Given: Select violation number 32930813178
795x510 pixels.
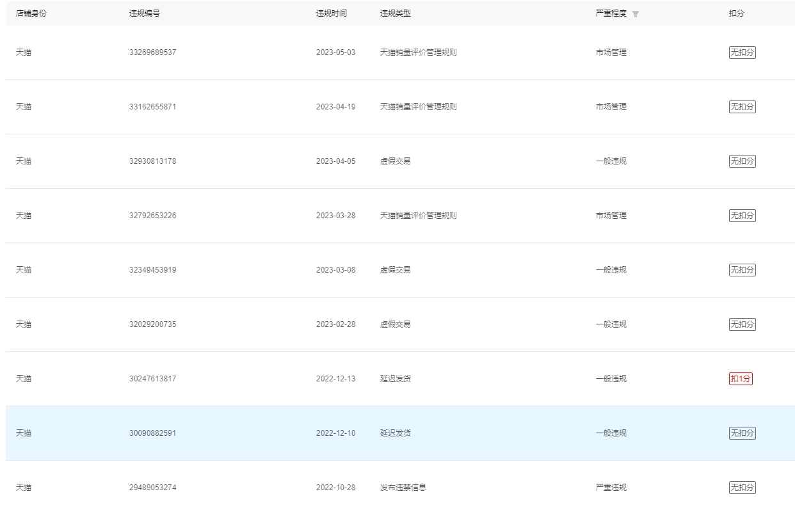Looking at the screenshot, I should click(152, 161).
